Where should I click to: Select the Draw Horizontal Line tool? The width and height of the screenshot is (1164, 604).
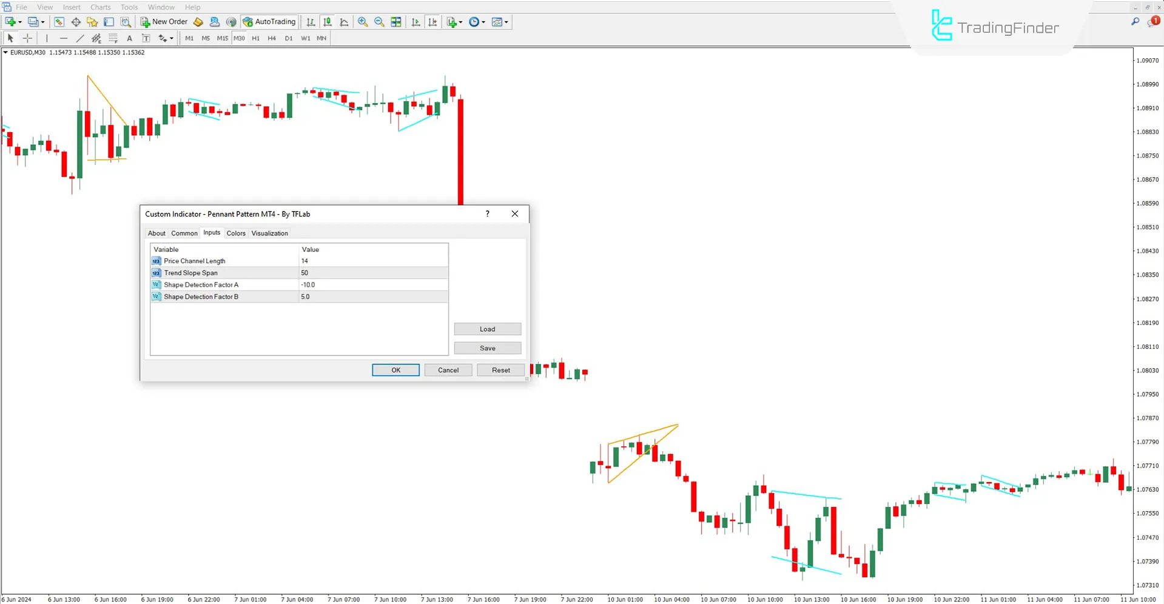point(64,38)
